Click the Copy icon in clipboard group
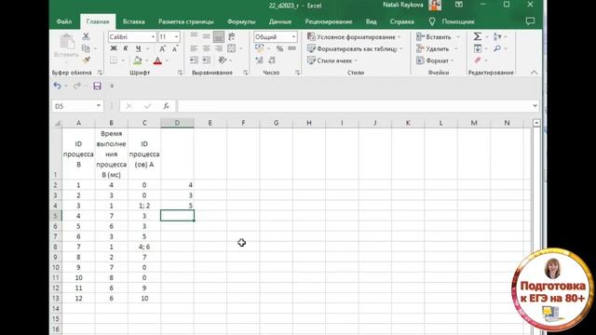 [86, 48]
